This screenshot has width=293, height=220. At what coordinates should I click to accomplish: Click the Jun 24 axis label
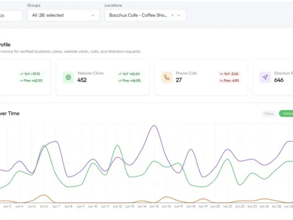point(264,207)
